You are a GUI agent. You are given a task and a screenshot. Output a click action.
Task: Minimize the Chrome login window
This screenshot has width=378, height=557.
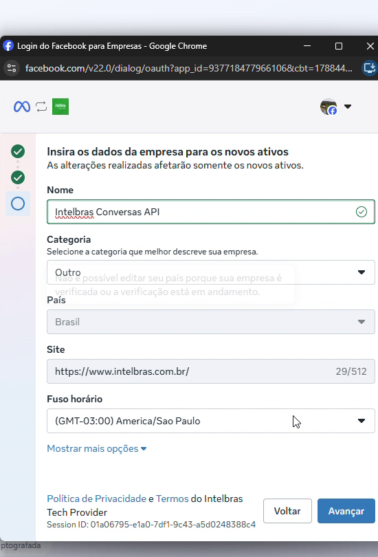(307, 46)
